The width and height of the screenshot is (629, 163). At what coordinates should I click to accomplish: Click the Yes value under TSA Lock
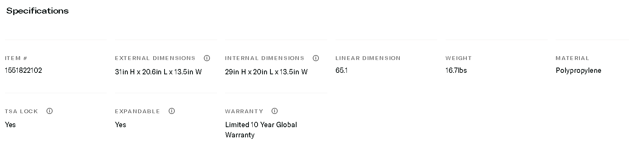[x=10, y=125]
